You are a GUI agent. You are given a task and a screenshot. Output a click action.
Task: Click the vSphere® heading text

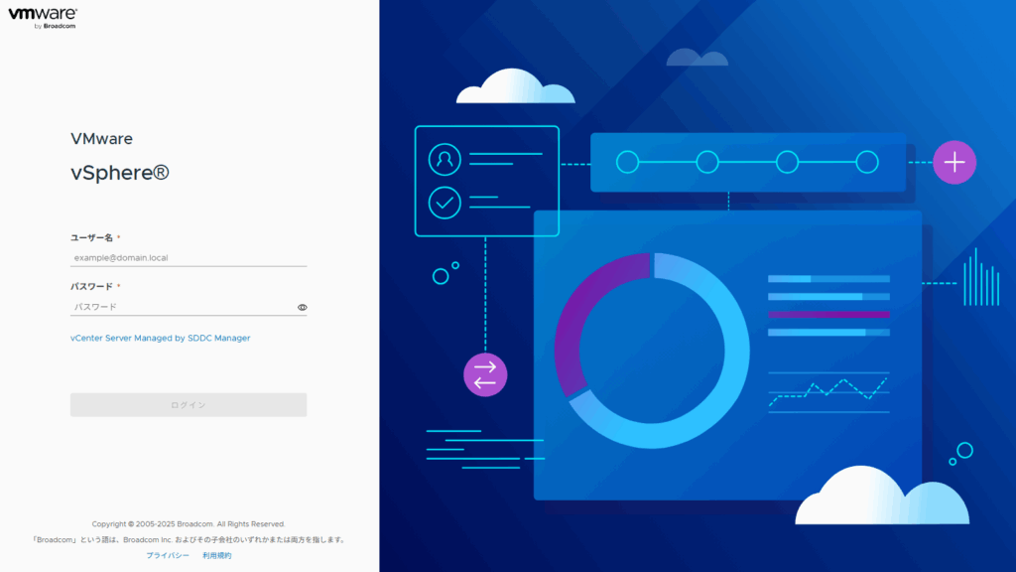click(120, 173)
